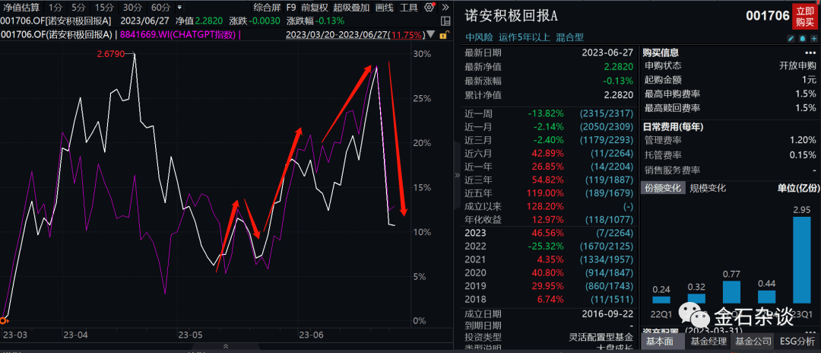Toggle the date-range lock icon

point(443,35)
